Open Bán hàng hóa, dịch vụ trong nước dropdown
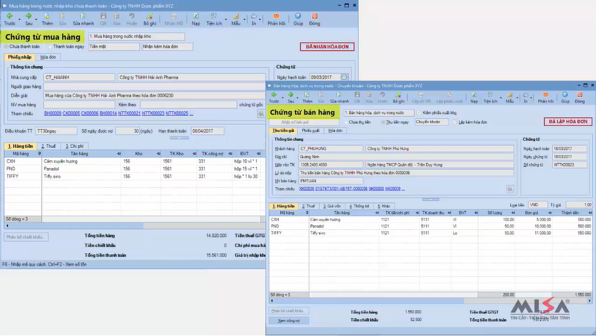Image resolution: width=596 pixels, height=336 pixels. (379, 113)
